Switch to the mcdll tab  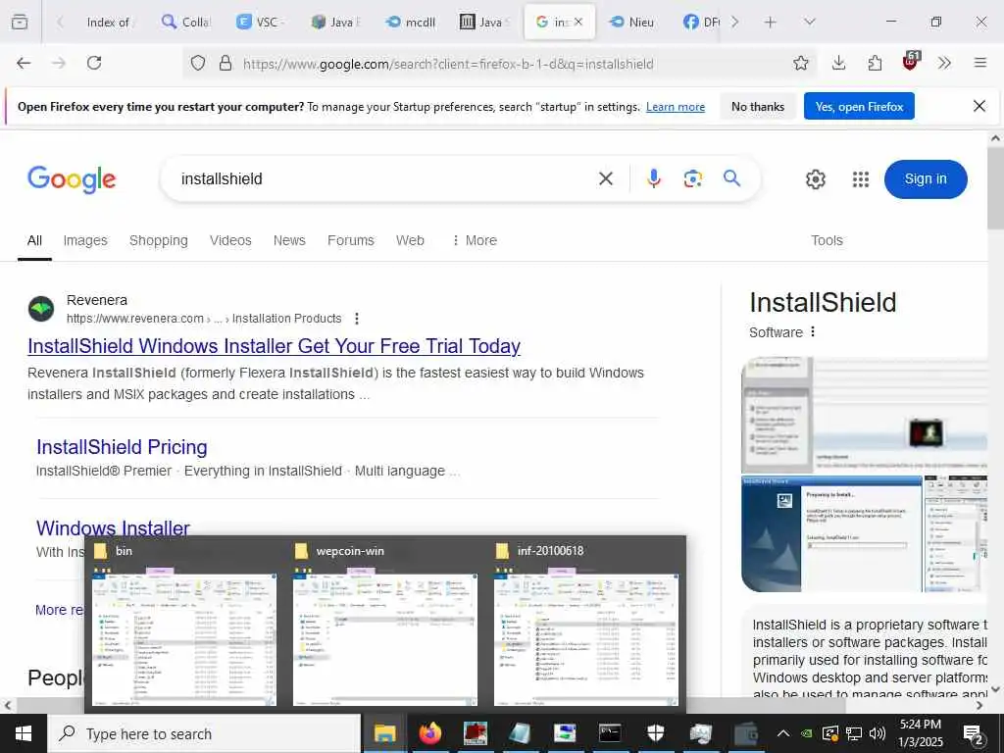[410, 23]
